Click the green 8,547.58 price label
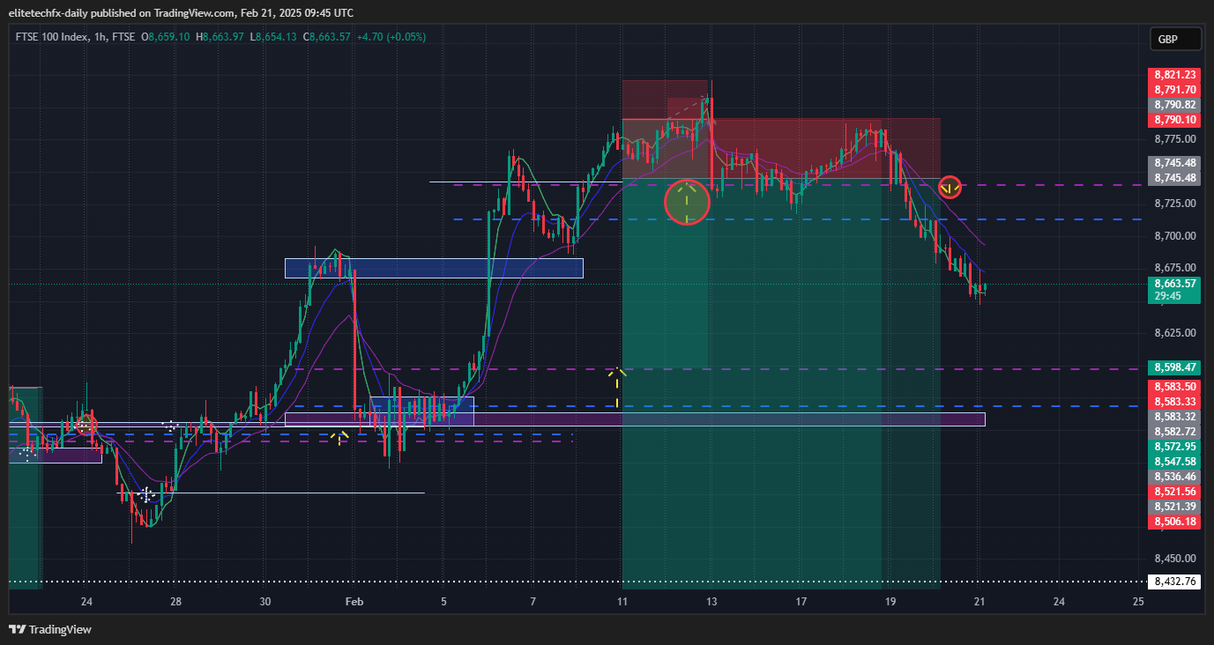The image size is (1214, 645). pos(1173,462)
